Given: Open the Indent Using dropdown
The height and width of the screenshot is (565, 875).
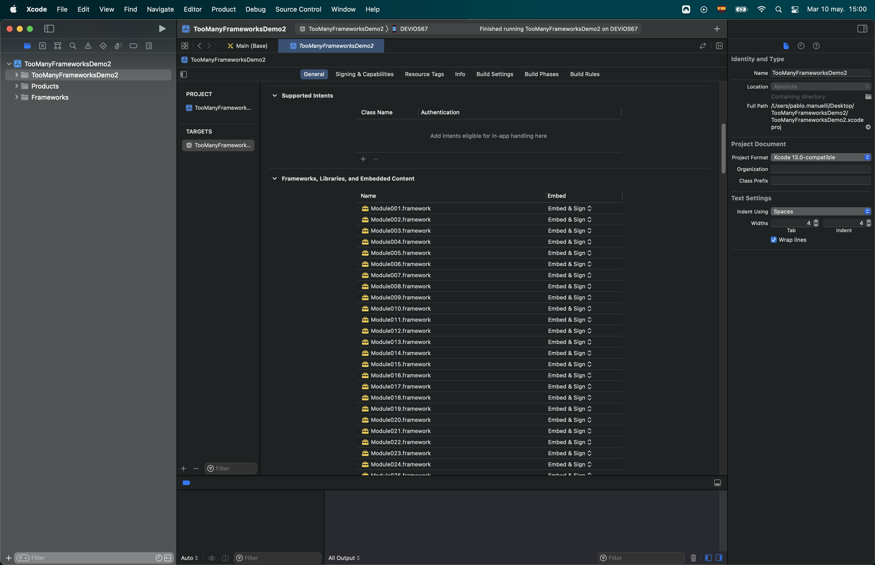Looking at the screenshot, I should click(x=821, y=211).
